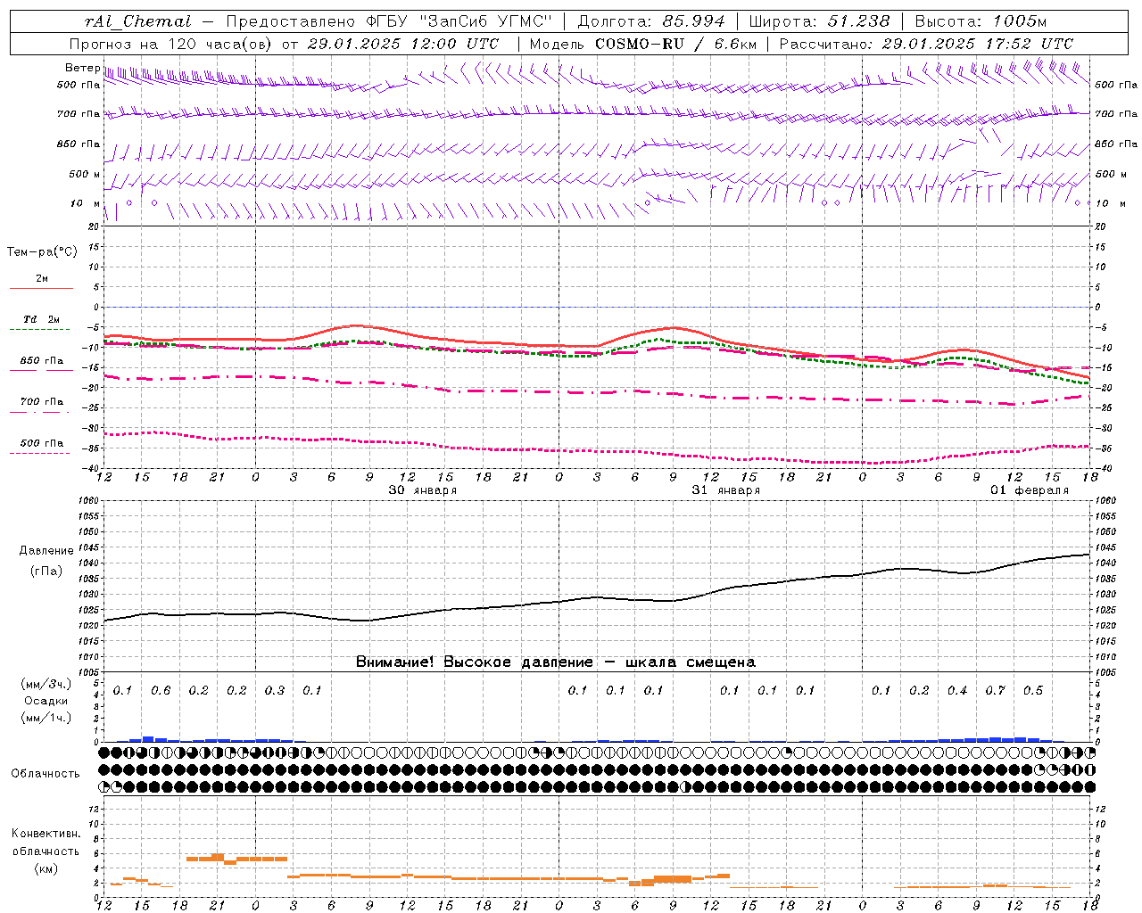This screenshot has height=913, width=1142.
Task: Click the calculation time Рассчитано 17:52 UTC
Action: [x=926, y=44]
